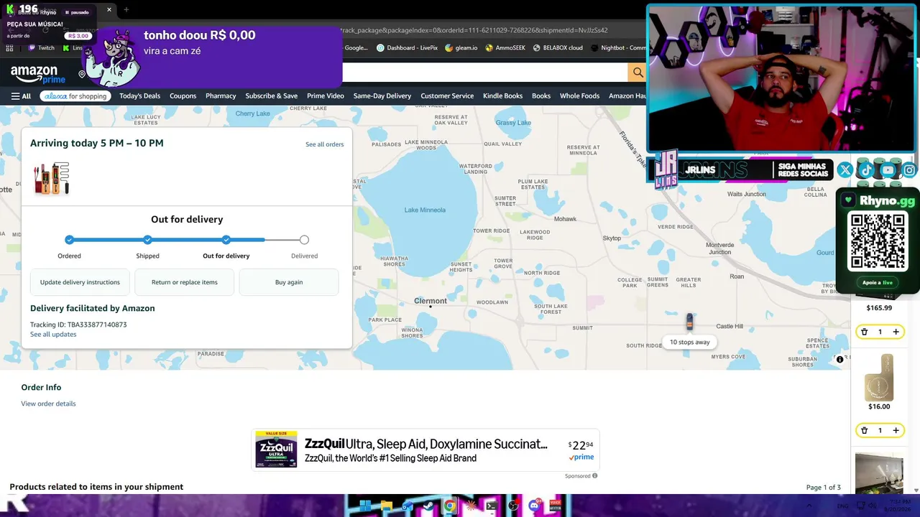
Task: Click the Out for delivery step marker
Action: 226,240
